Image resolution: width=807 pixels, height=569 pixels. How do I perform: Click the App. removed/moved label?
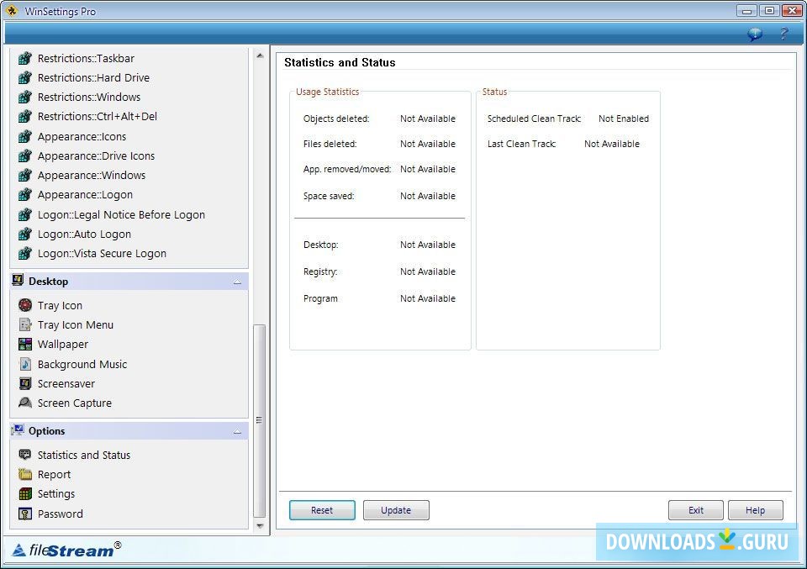pos(347,169)
